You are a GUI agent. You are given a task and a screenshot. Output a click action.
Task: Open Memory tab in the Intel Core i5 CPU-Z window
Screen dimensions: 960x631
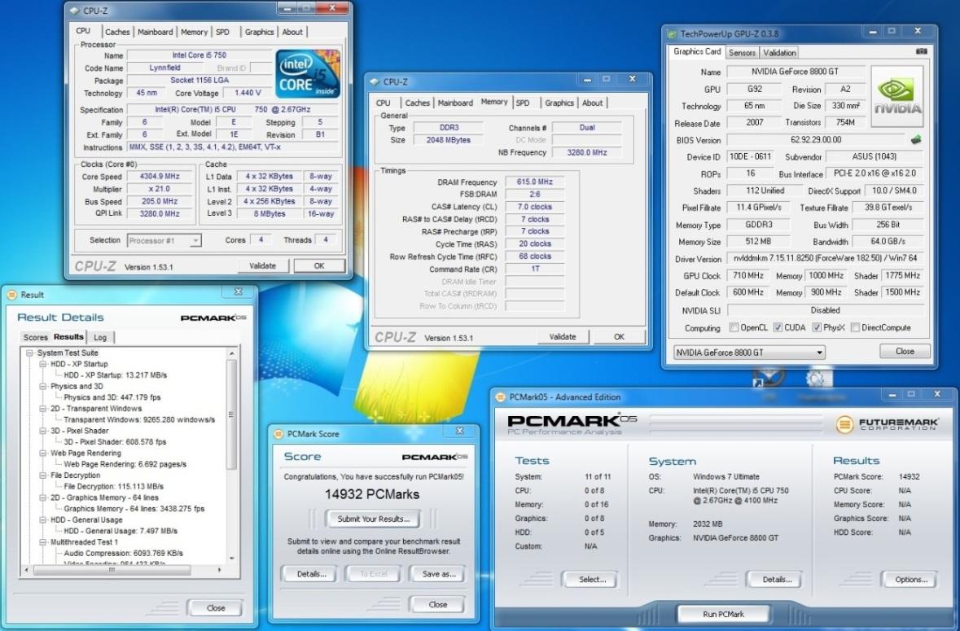coord(194,32)
